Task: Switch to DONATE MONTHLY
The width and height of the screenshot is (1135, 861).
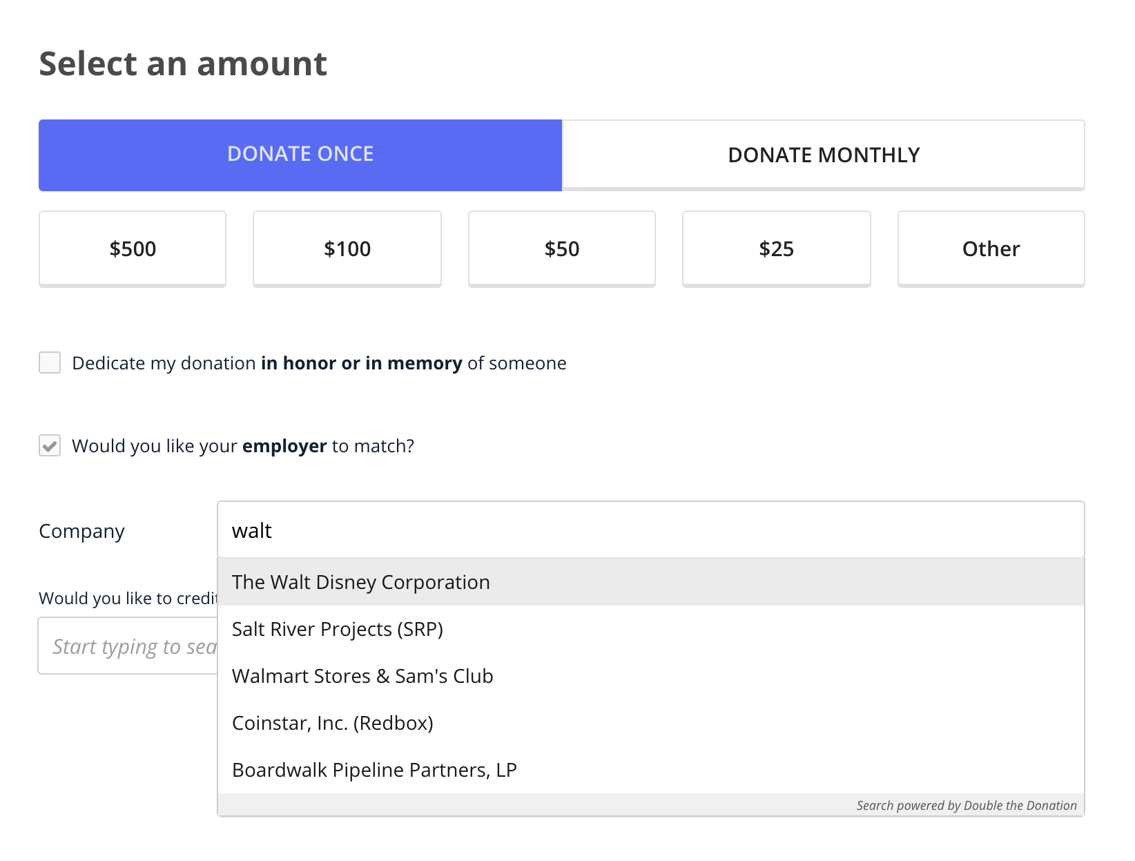Action: (x=824, y=155)
